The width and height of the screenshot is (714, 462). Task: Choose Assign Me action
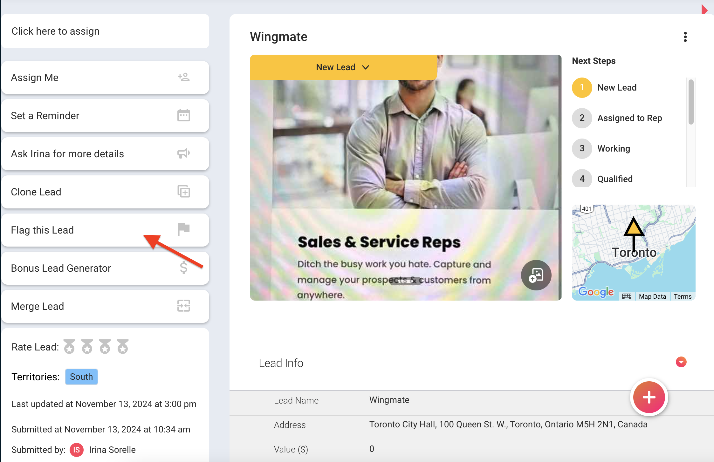click(x=105, y=78)
